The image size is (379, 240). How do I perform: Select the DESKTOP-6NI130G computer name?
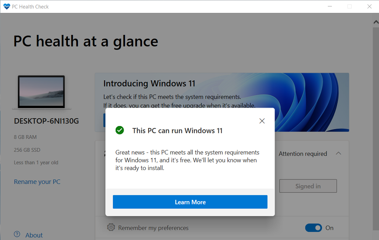46,121
